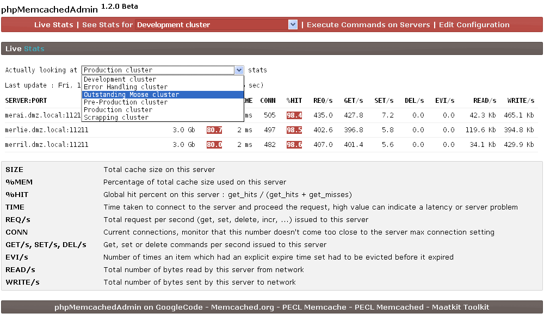Select 'Scrapping cluster' option
544x314 pixels.
click(116, 118)
